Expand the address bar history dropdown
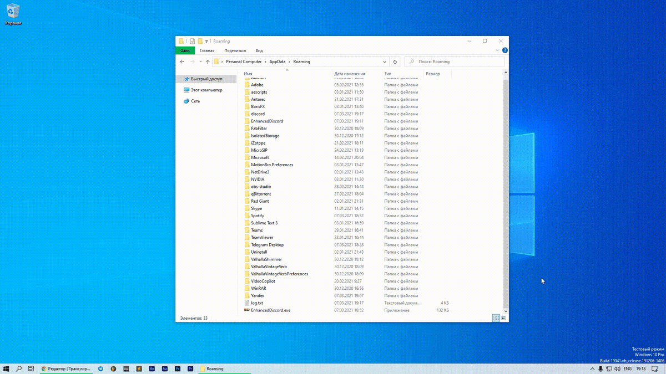This screenshot has width=666, height=374. point(384,62)
